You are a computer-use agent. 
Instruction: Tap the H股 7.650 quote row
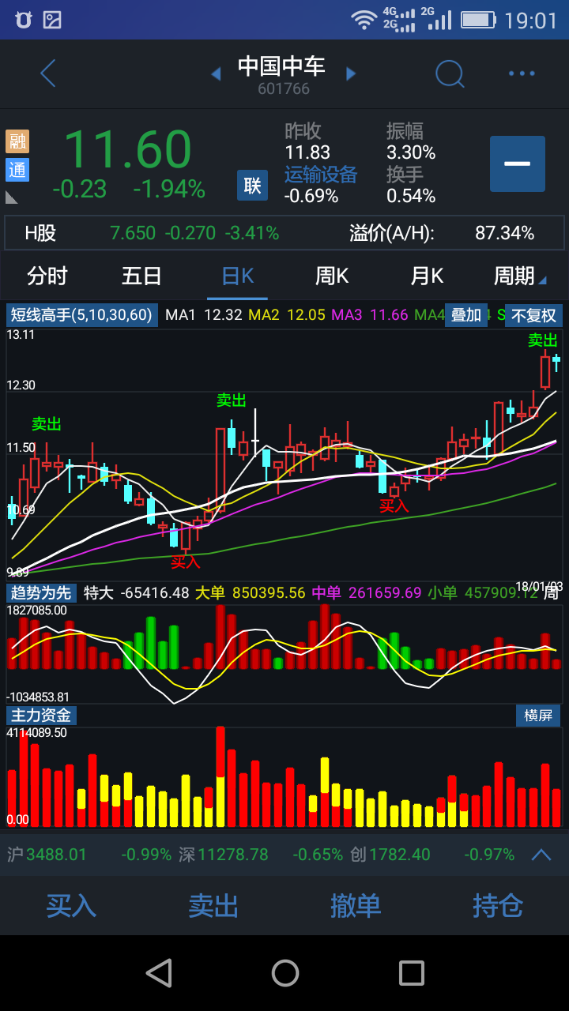(152, 233)
